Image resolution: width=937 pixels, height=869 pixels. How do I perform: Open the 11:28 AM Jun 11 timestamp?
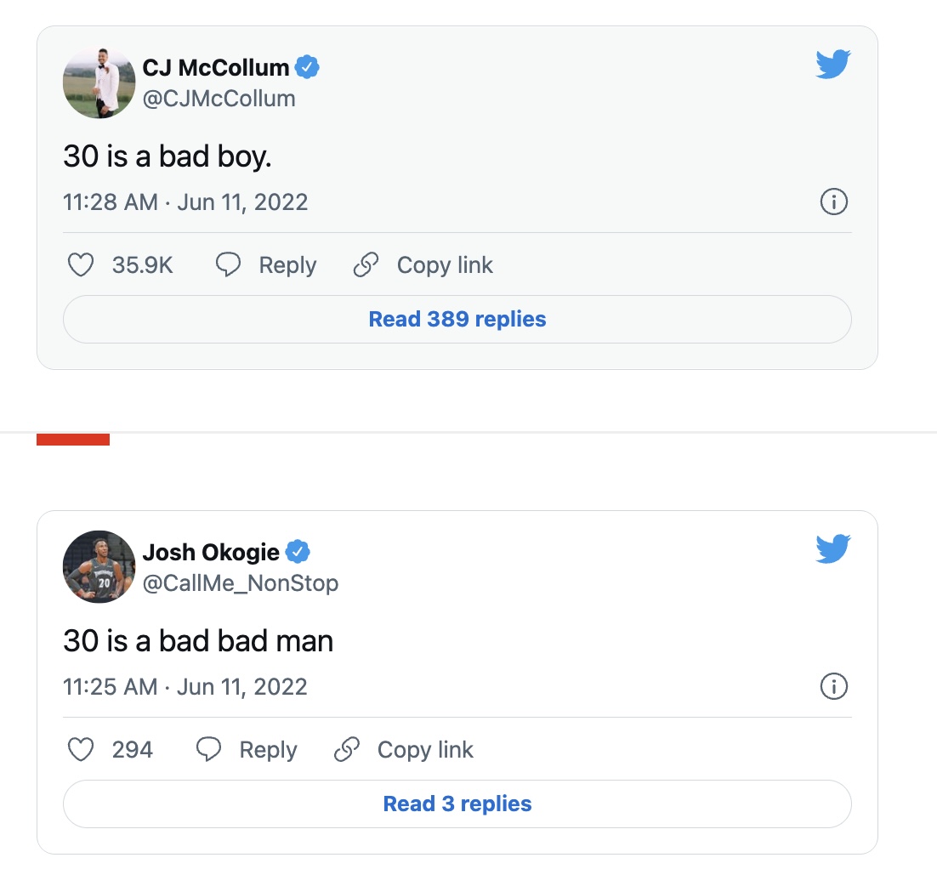coord(185,202)
